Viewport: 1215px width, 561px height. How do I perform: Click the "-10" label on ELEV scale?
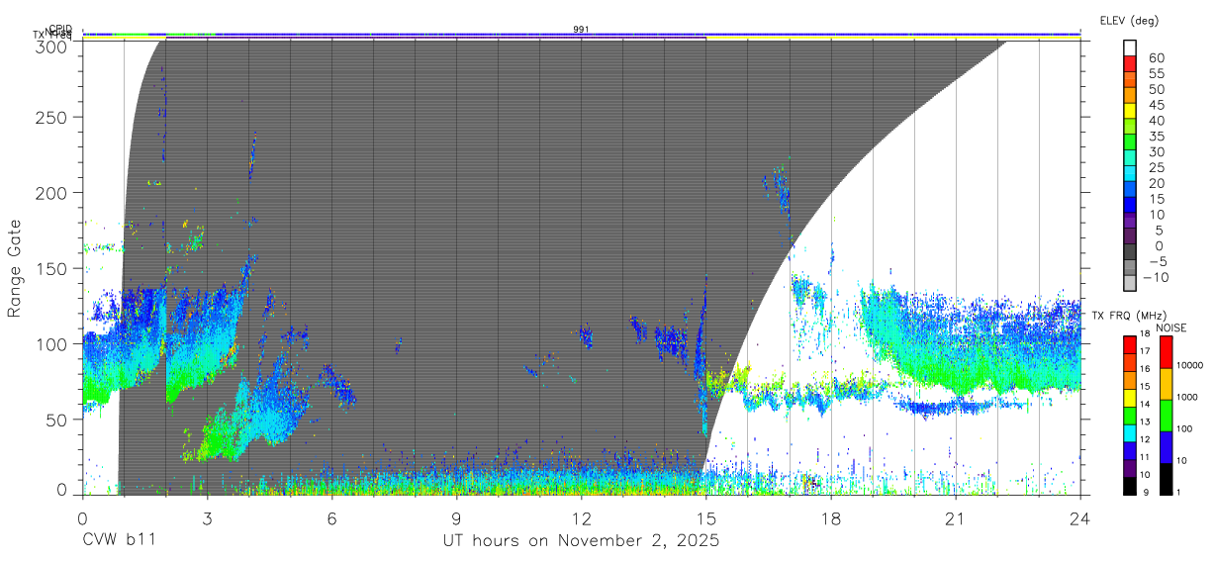tap(1156, 276)
